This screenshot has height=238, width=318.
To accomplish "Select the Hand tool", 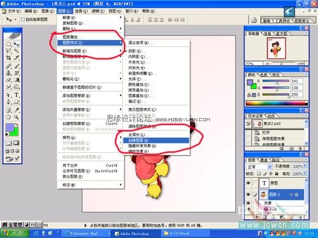I will tap(8, 117).
